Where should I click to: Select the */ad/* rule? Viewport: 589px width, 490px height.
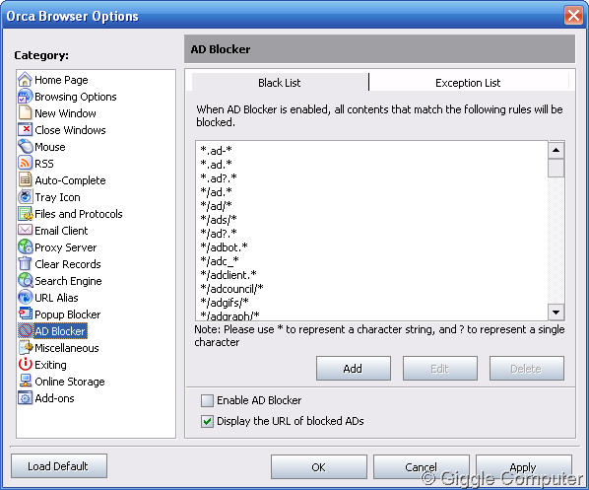216,206
